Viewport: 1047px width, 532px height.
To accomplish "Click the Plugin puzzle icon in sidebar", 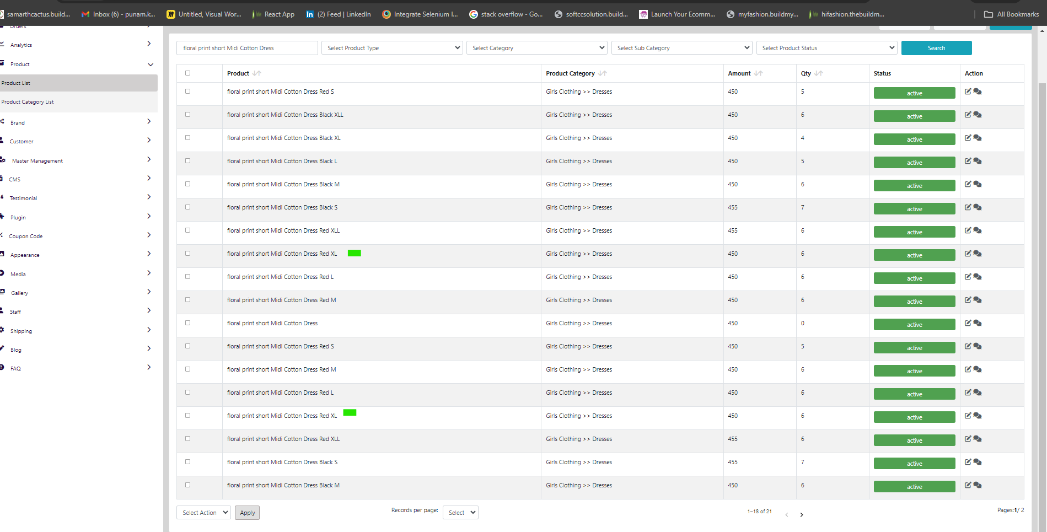I will point(2,216).
